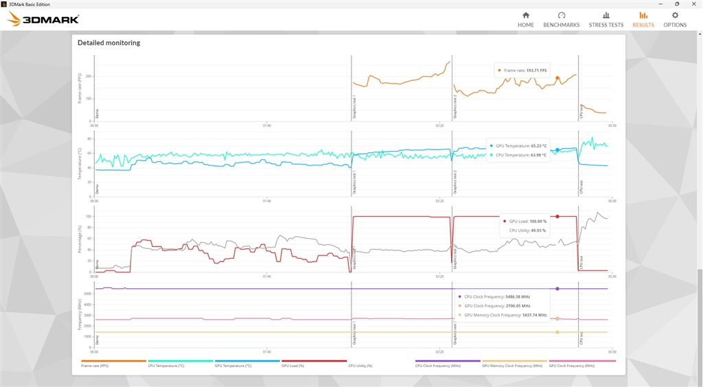Click the 'GPU Memory Clock Frequency: 1437.74 MHz' value
703x387 pixels.
pyautogui.click(x=505, y=315)
